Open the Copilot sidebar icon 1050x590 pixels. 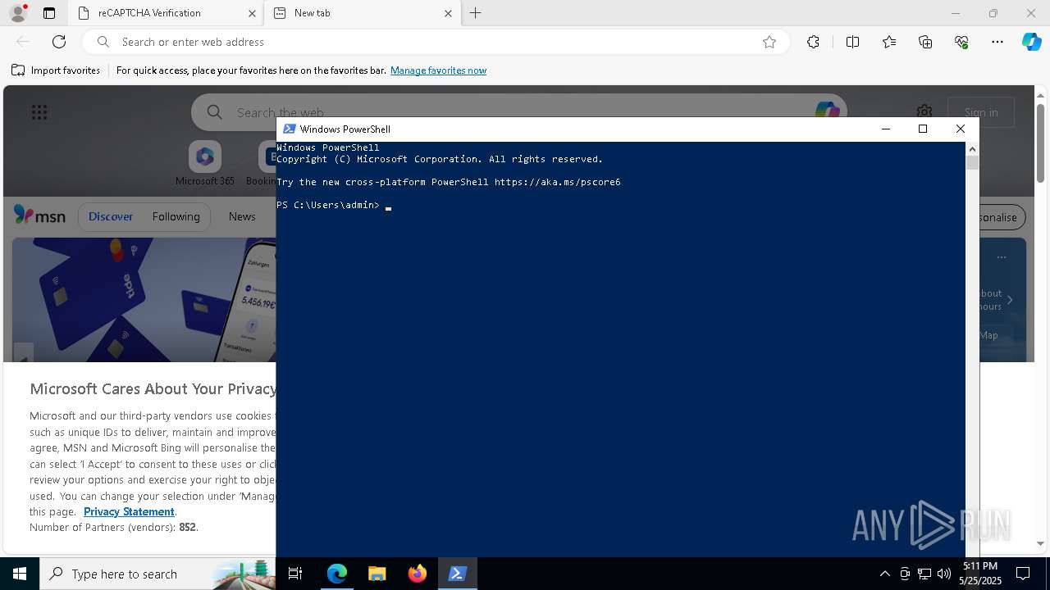pos(1031,42)
